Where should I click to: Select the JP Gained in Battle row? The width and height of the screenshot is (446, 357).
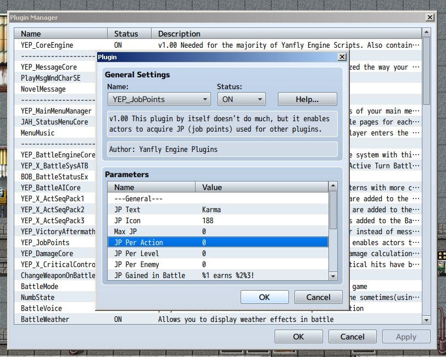click(x=218, y=275)
